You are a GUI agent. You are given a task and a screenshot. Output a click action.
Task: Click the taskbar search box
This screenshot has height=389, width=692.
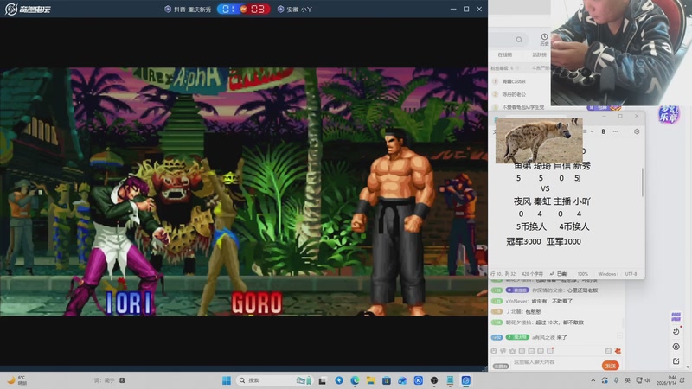point(274,380)
